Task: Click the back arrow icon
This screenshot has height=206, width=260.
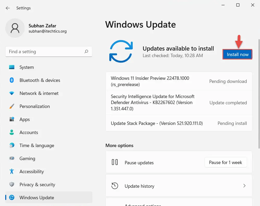Action: (8, 8)
